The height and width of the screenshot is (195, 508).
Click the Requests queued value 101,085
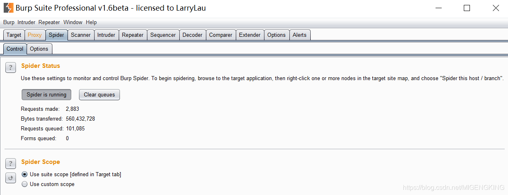pos(75,129)
